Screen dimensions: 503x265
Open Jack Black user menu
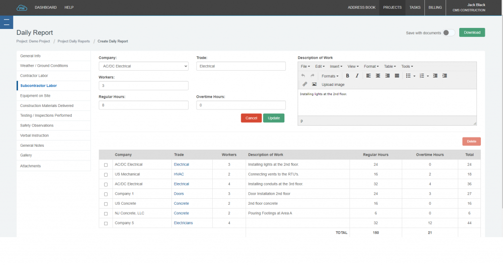pos(469,7)
